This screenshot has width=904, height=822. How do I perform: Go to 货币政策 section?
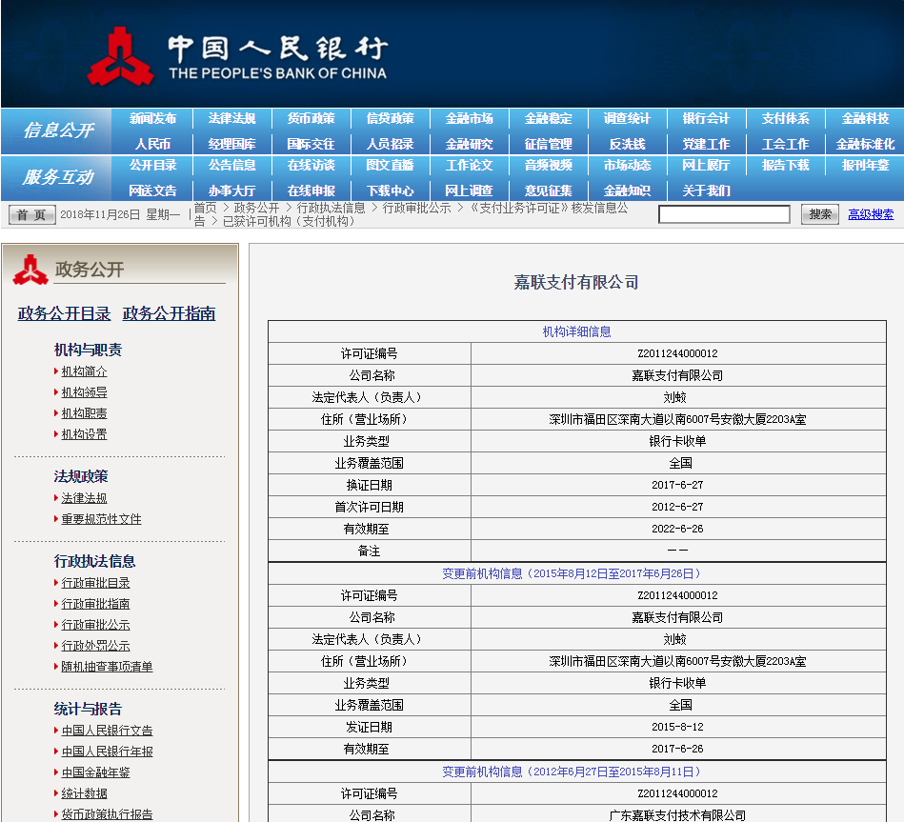[x=311, y=119]
